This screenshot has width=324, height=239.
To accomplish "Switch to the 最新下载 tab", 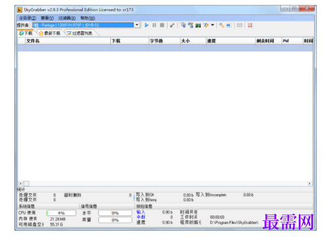I will tap(50, 33).
